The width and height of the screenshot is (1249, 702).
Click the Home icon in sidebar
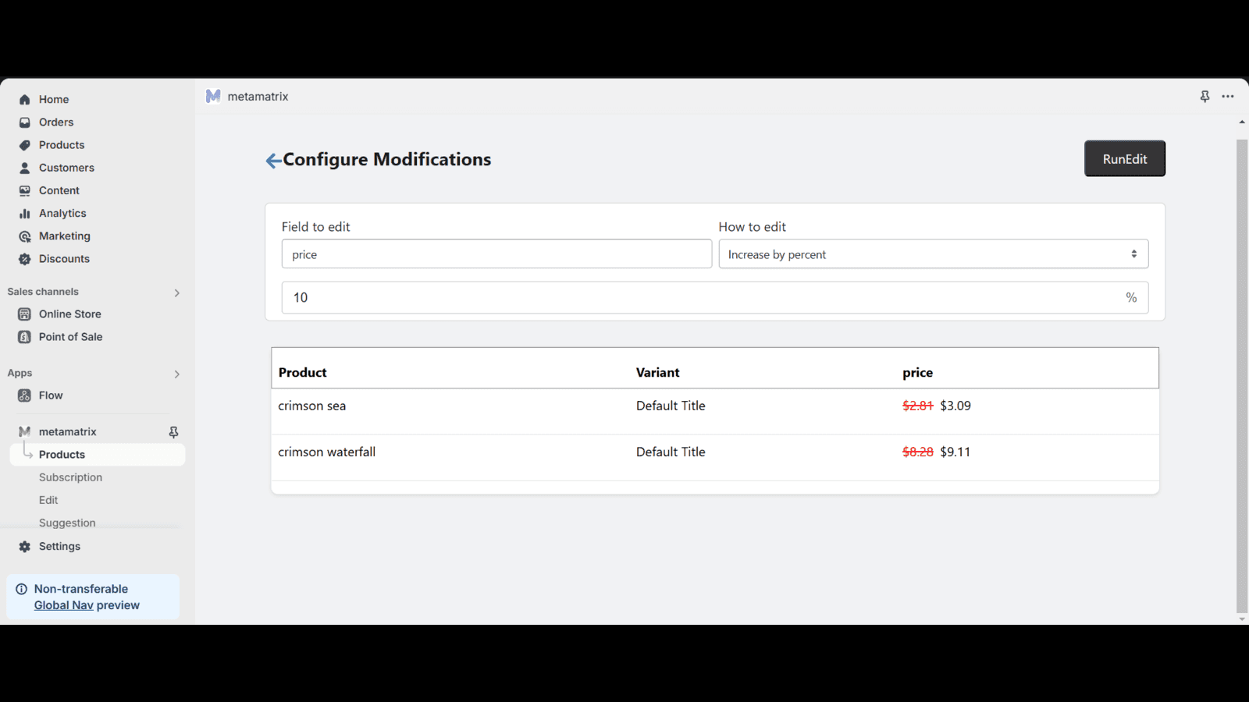[25, 100]
